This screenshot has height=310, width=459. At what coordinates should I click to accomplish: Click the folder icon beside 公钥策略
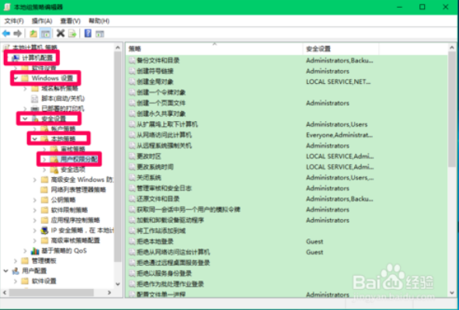click(44, 200)
